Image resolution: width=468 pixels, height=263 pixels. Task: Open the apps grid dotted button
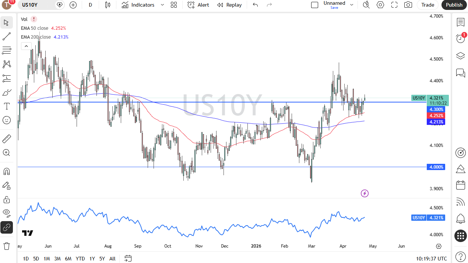tap(460, 236)
